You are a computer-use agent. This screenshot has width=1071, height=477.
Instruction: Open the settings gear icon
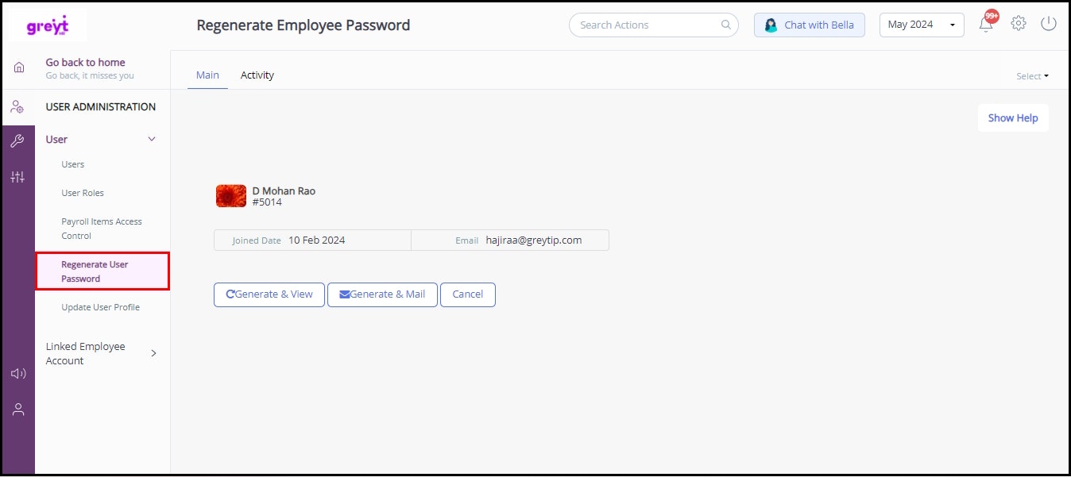point(1019,24)
